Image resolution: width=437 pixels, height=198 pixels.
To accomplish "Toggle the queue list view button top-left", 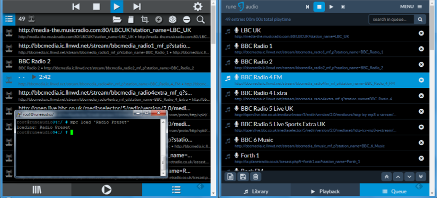I will click(x=9, y=19).
